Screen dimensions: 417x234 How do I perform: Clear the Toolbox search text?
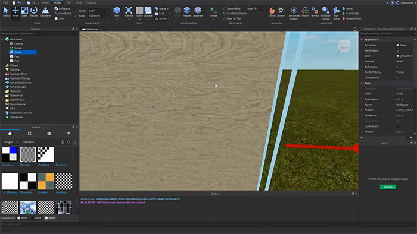pyautogui.click(x=63, y=142)
